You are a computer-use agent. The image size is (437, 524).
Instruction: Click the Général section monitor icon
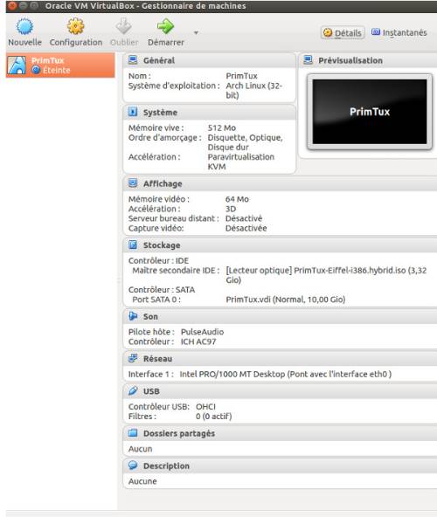133,60
